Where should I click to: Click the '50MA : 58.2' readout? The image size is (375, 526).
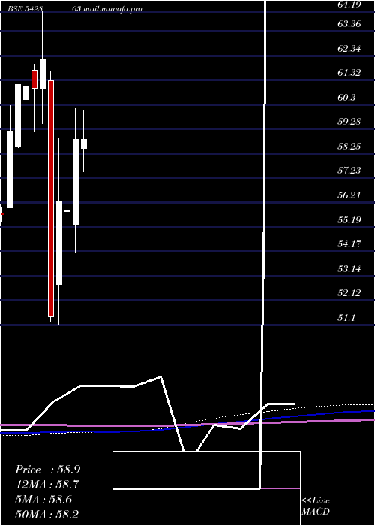(48, 514)
